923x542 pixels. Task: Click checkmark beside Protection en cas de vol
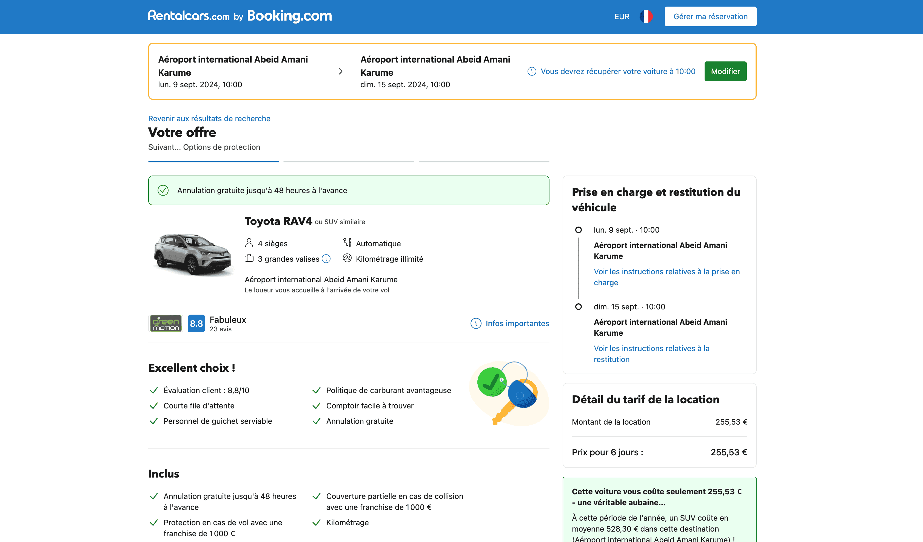[x=153, y=523]
